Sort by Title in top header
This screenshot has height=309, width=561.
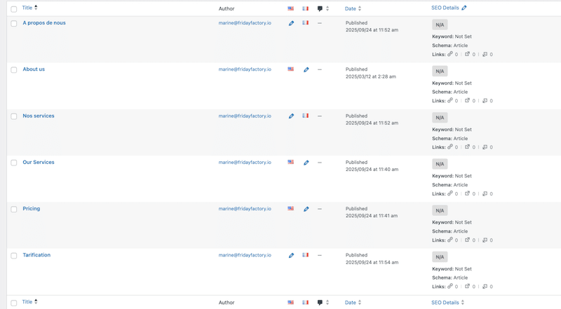29,8
